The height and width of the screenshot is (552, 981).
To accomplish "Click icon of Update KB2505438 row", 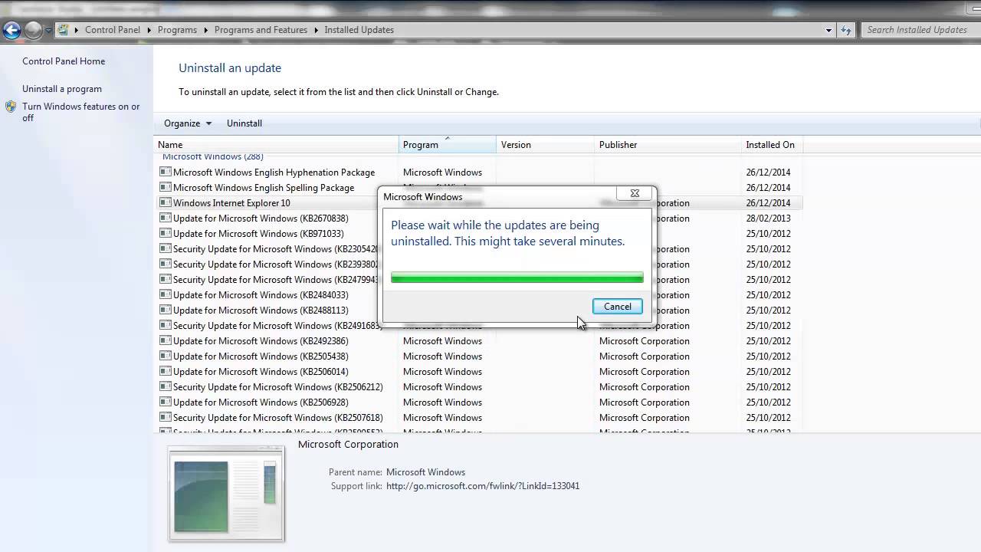I will pyautogui.click(x=165, y=356).
